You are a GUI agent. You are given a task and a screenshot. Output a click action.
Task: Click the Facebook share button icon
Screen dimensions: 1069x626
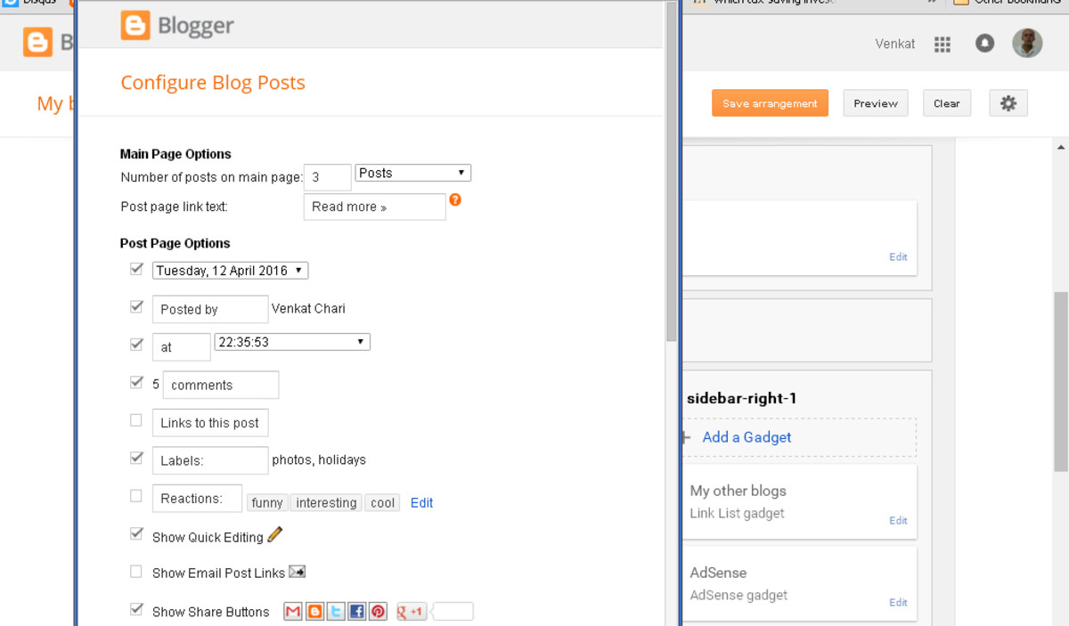[356, 611]
